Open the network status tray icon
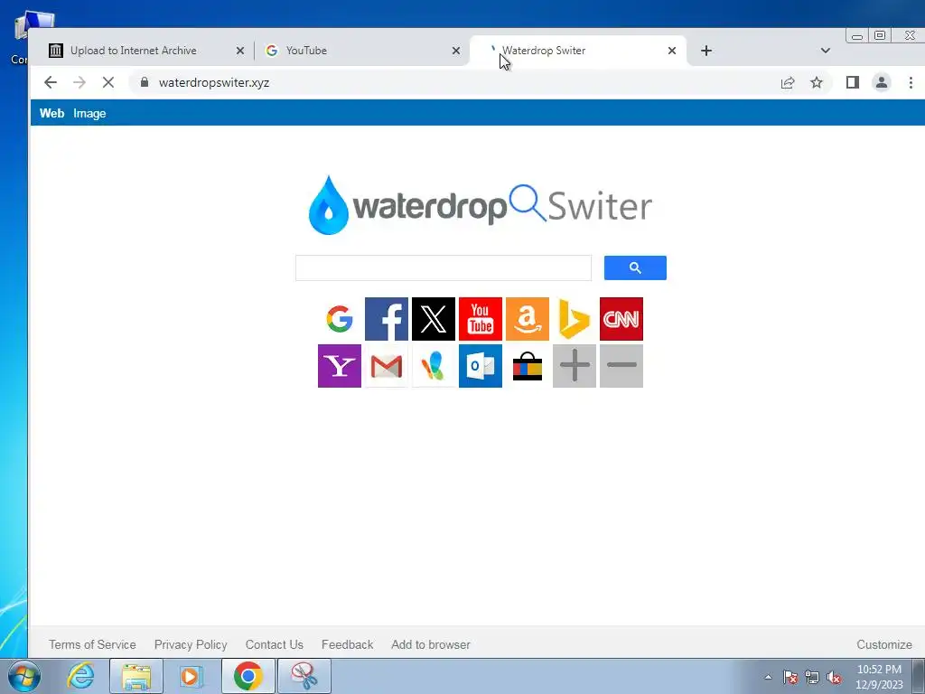Image resolution: width=925 pixels, height=694 pixels. coord(812,677)
